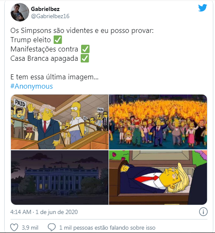Open '1 mil pessoas estão falando' link

(107, 228)
